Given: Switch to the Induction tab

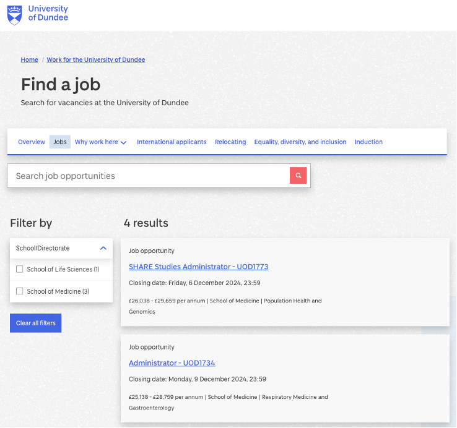Looking at the screenshot, I should coord(368,142).
